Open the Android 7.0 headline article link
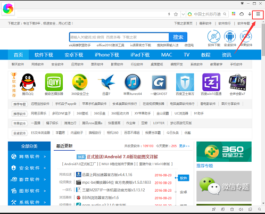 pyautogui.click(x=122, y=157)
